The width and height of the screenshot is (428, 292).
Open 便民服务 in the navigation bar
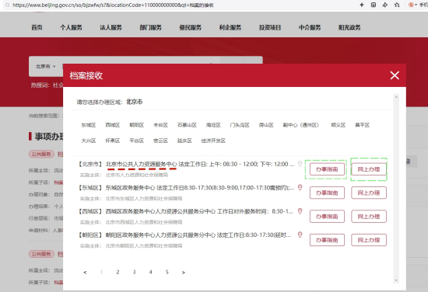[190, 27]
